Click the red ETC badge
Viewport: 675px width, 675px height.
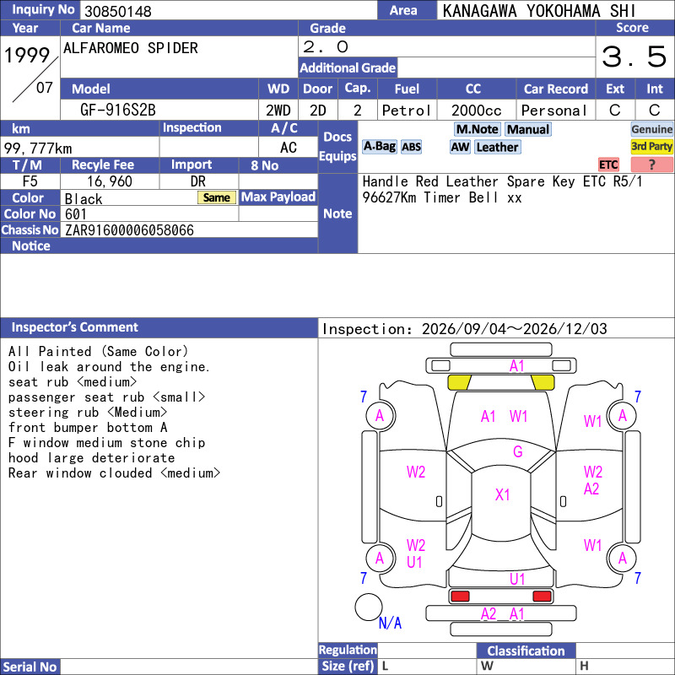pyautogui.click(x=608, y=165)
